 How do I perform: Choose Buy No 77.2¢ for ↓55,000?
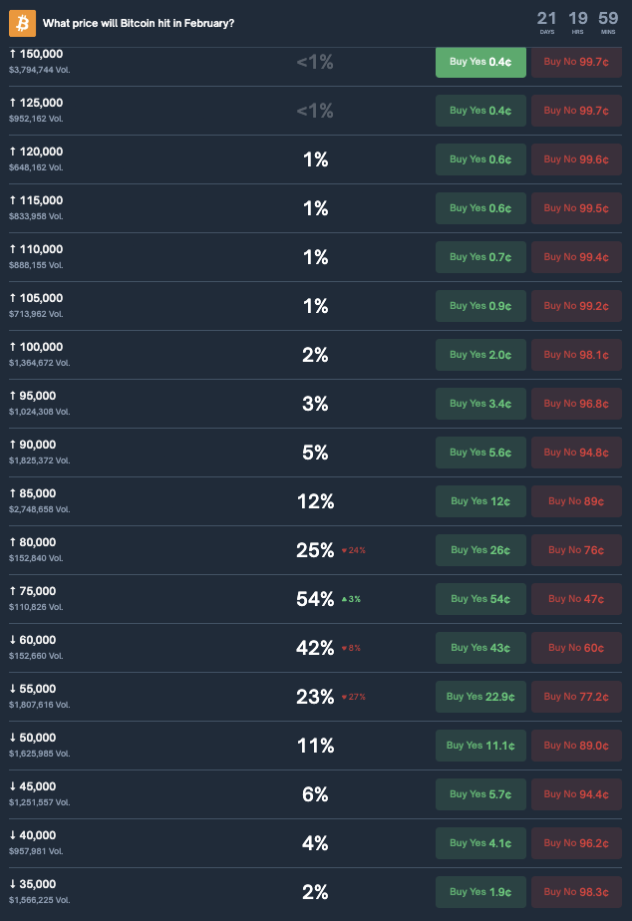point(576,697)
